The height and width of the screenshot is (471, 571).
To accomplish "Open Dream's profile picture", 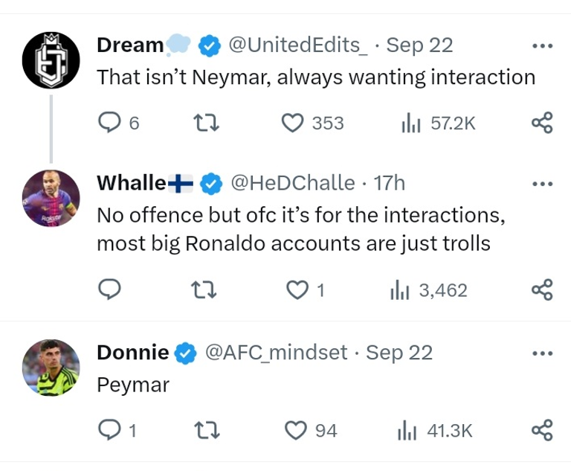I will pos(51,61).
